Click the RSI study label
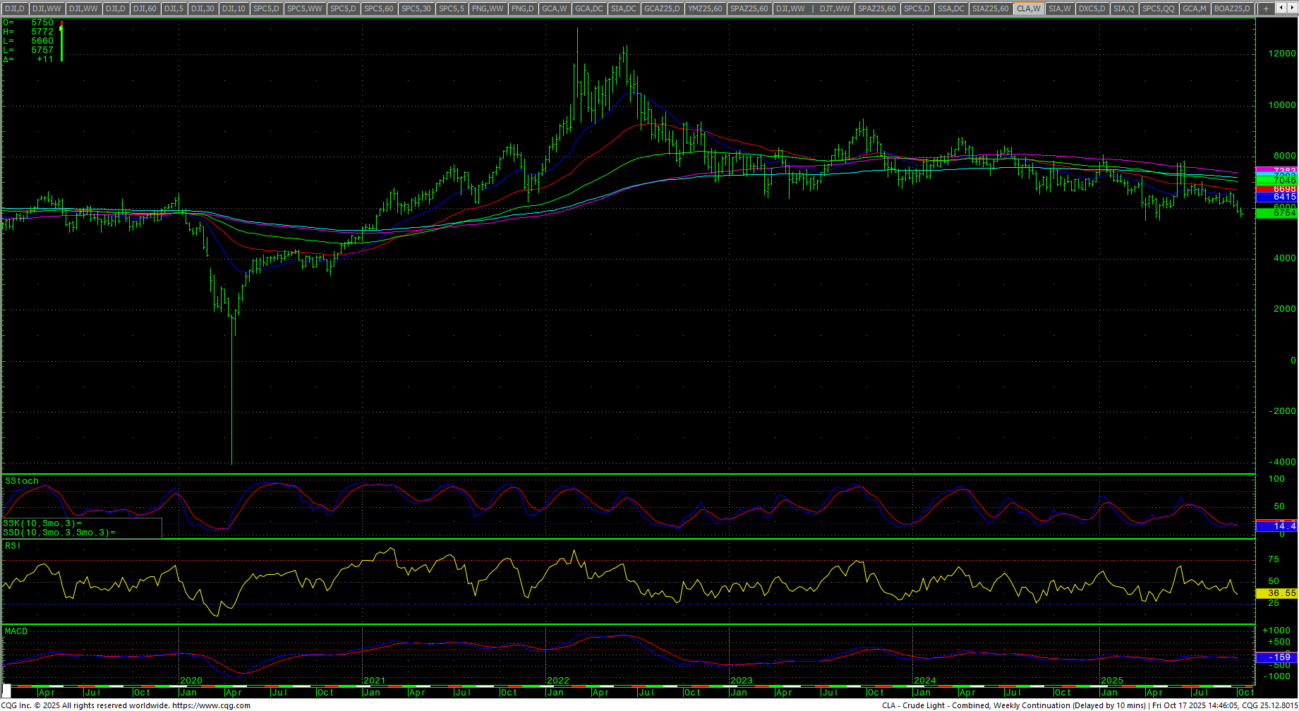This screenshot has width=1299, height=711. point(13,546)
